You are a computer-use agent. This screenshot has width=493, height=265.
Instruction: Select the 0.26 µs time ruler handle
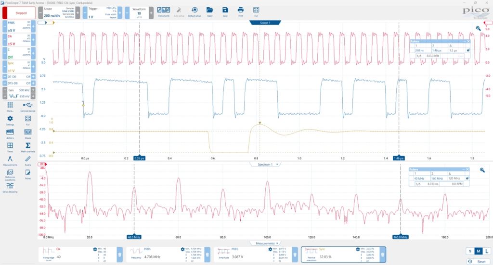[140, 158]
